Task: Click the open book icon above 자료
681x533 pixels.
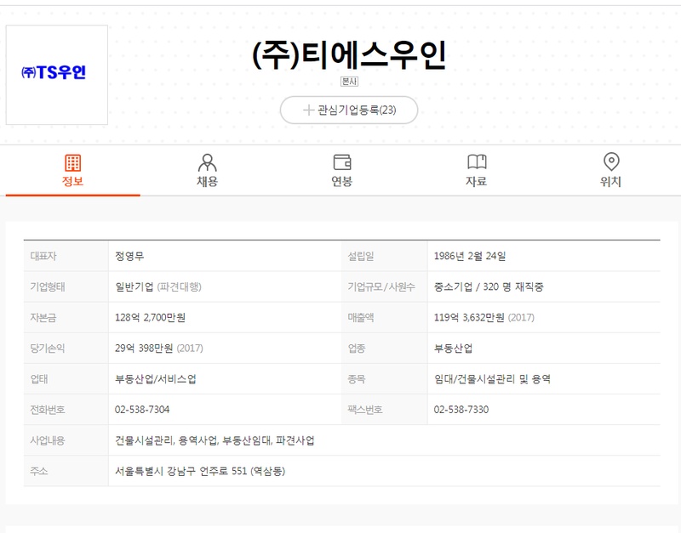Action: tap(477, 162)
